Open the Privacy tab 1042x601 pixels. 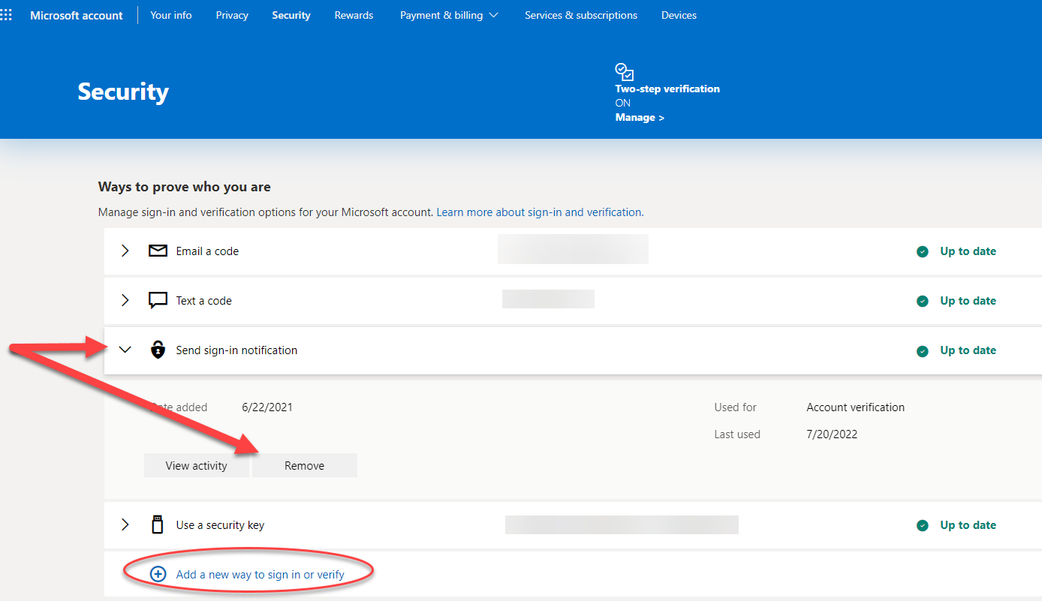pyautogui.click(x=232, y=15)
